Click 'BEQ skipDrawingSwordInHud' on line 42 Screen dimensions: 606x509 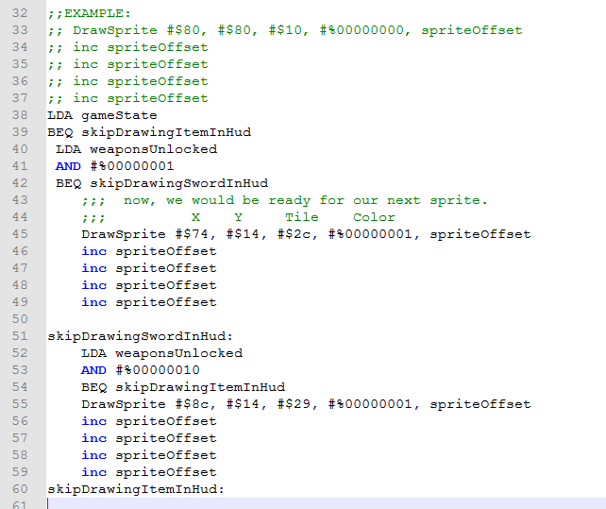162,184
